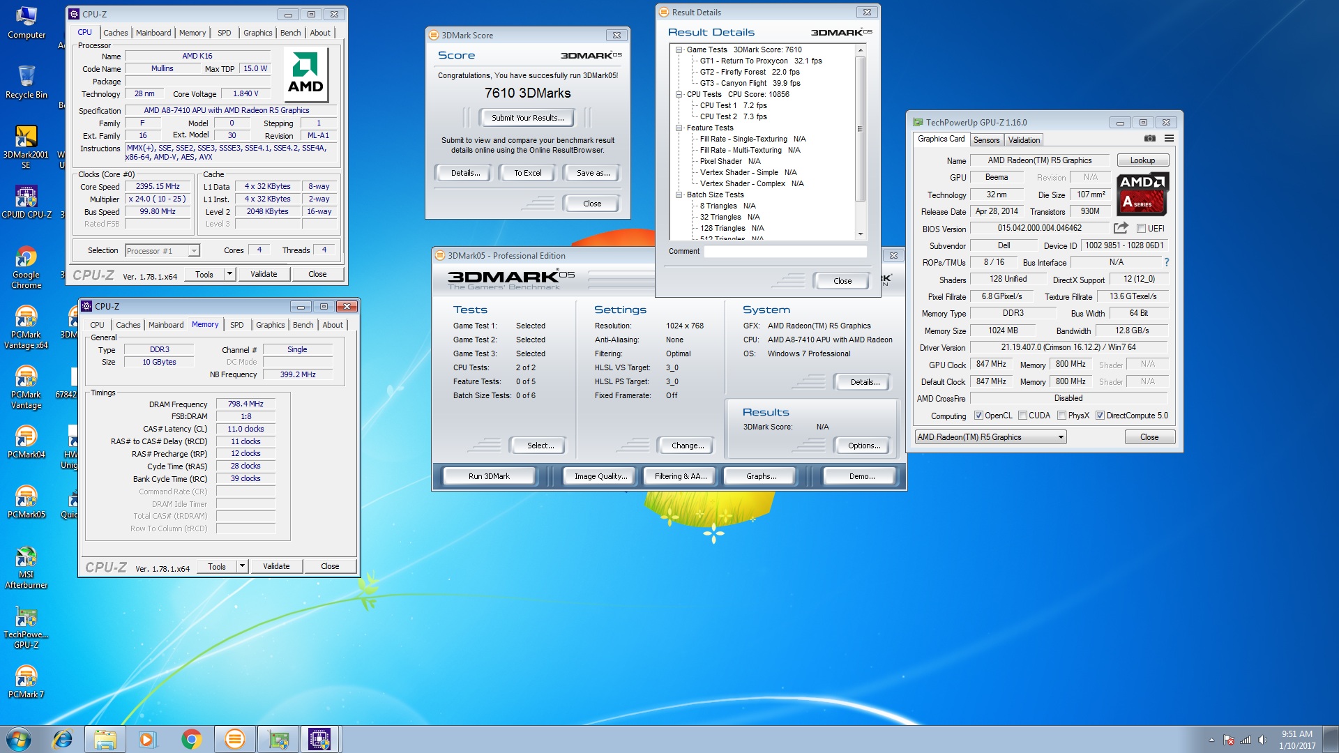
Task: Launch CPUID CPU-Z desktop shortcut
Action: (x=27, y=201)
